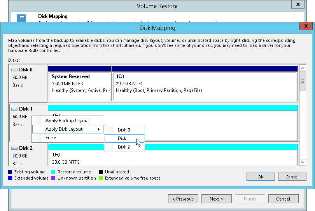The width and height of the screenshot is (315, 211).
Task: Confirm disk mapping with OK
Action: pos(261,177)
